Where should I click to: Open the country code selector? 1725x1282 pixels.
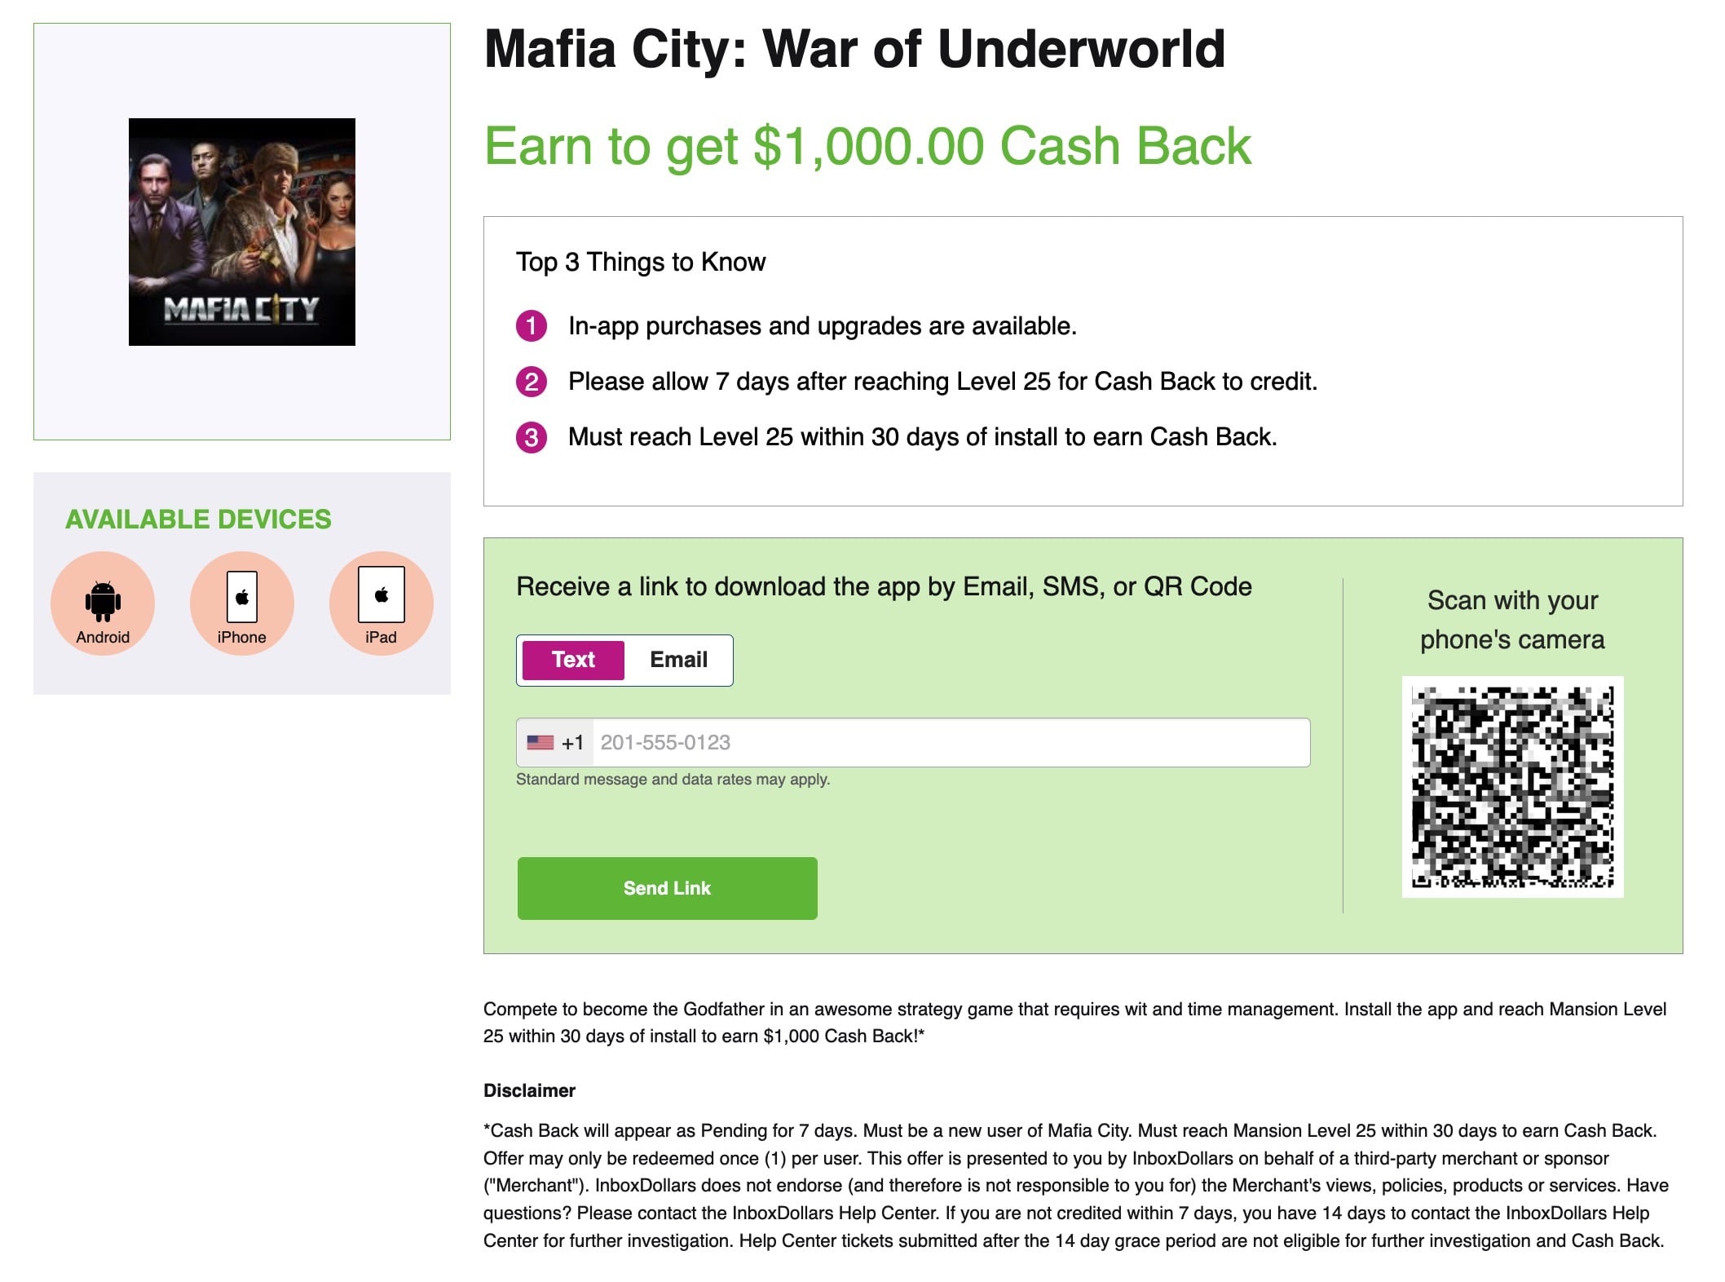tap(553, 742)
